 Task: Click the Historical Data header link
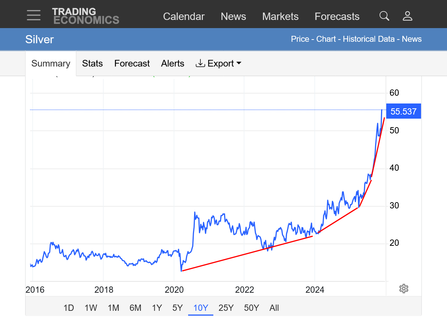368,39
